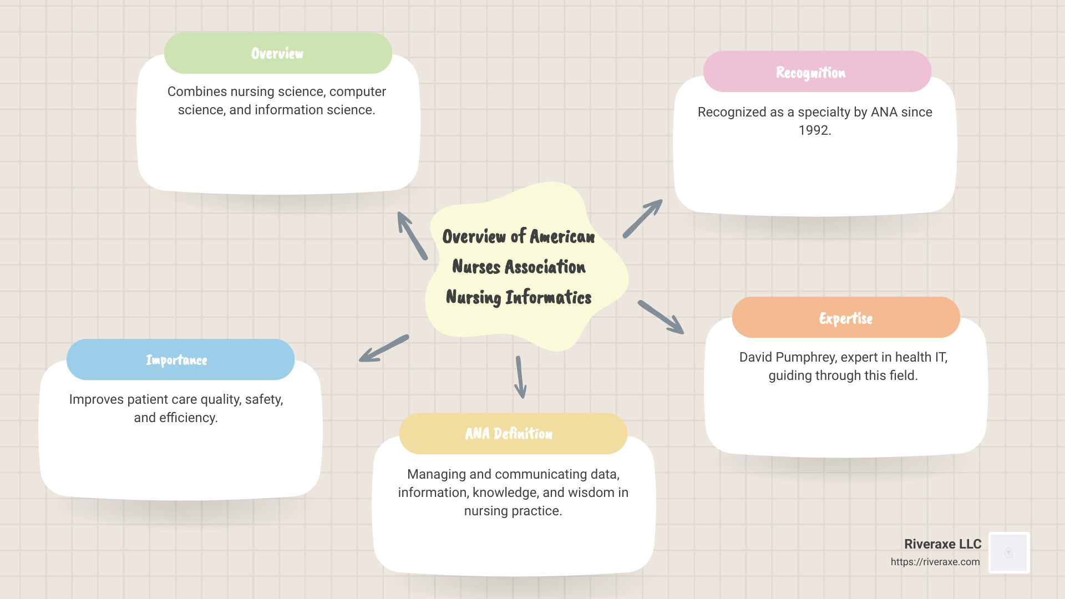Click the Riveraxe LLC company name
The width and height of the screenshot is (1065, 599).
(x=942, y=544)
